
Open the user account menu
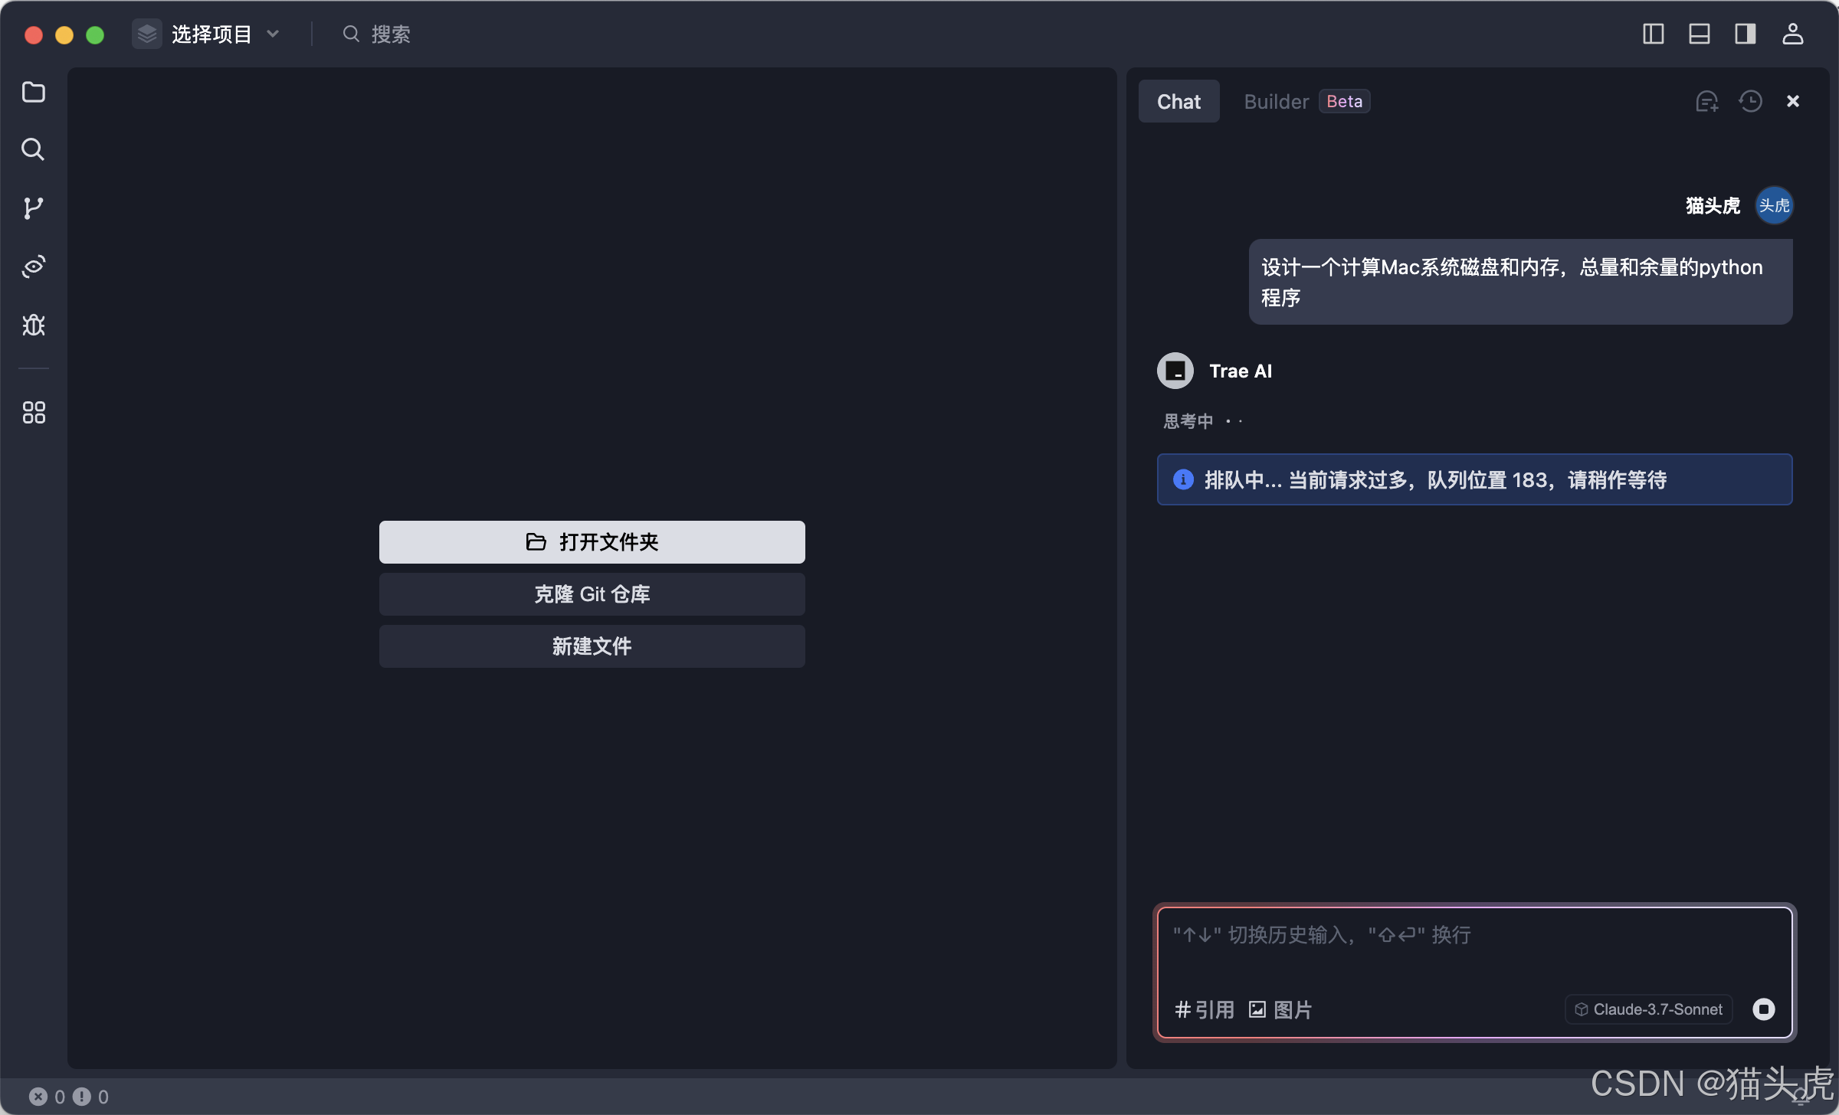point(1792,34)
